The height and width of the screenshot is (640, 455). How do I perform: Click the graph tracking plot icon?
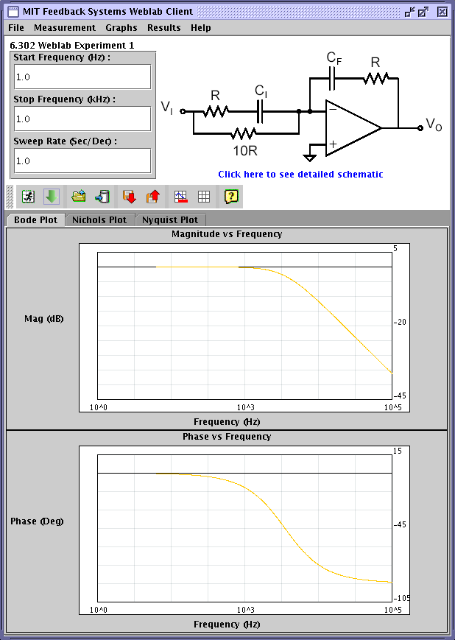click(180, 197)
